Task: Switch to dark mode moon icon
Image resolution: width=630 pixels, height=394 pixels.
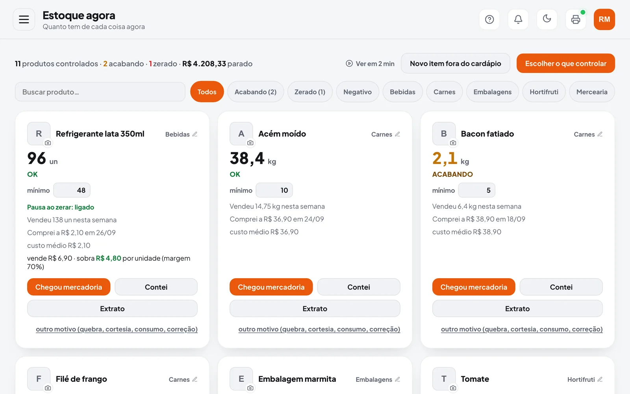Action: (x=547, y=19)
